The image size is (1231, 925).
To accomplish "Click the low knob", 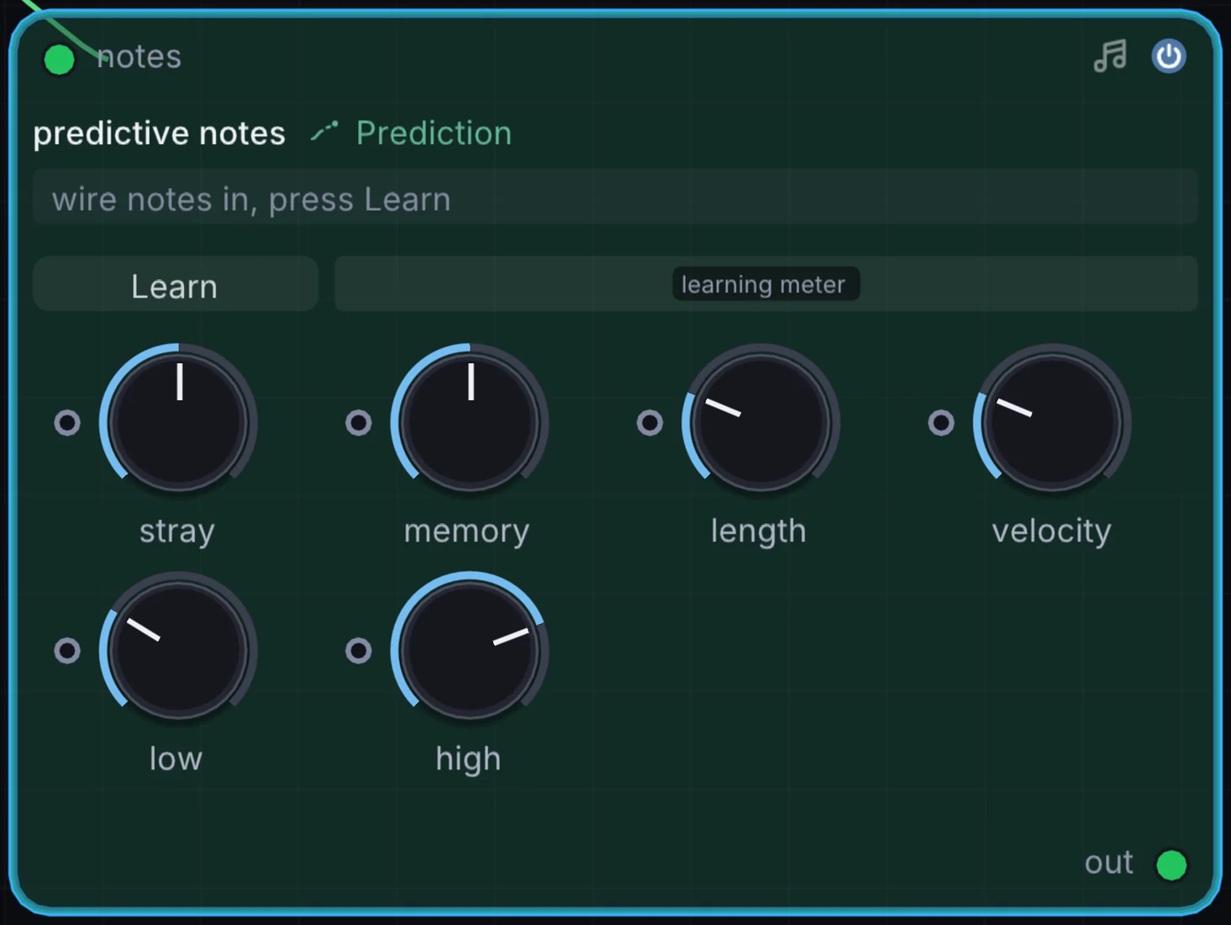I will (178, 649).
